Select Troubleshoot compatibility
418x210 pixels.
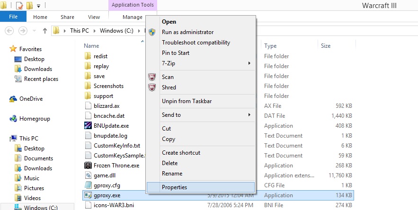click(x=200, y=43)
